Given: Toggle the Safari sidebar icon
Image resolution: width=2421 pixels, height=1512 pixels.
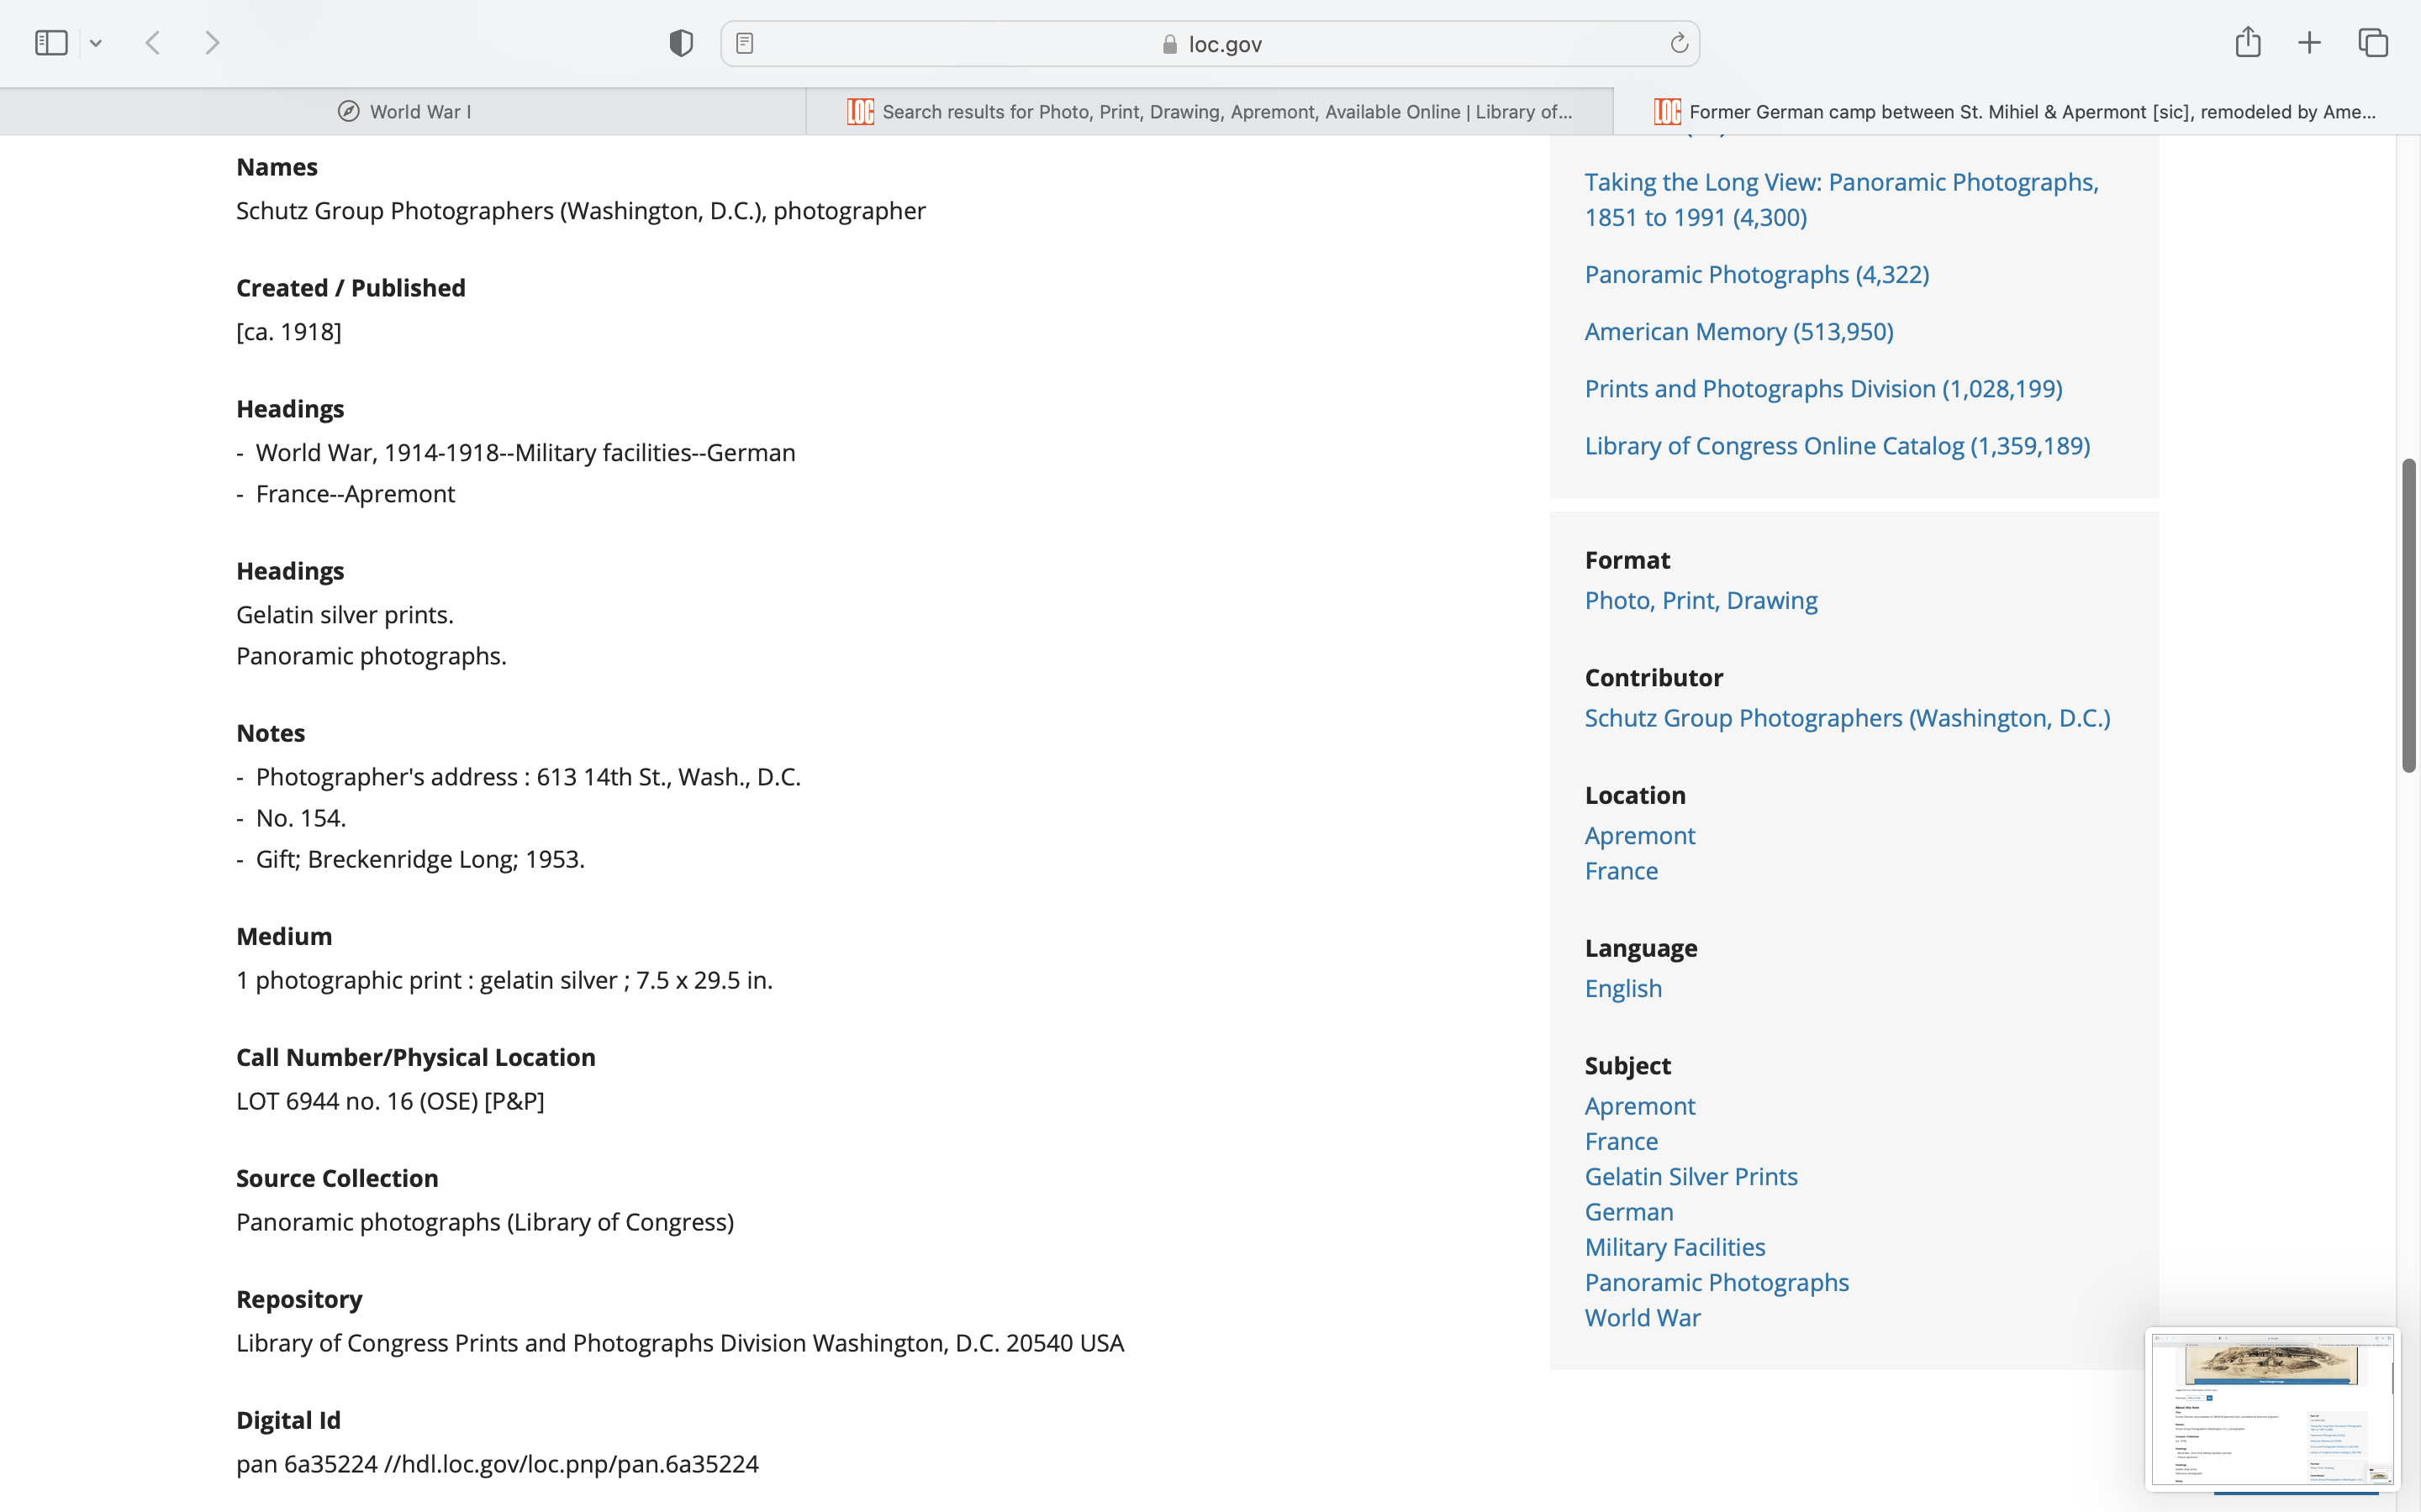Looking at the screenshot, I should point(51,43).
